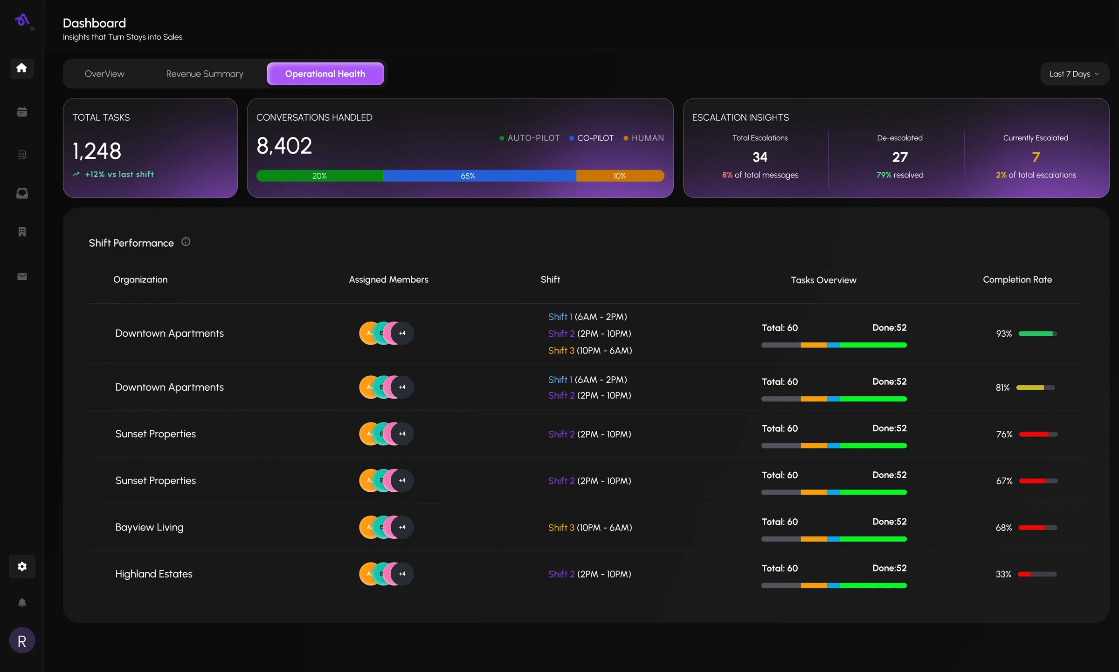Viewport: 1119px width, 672px height.
Task: Switch to the Revenue Summary tab
Action: 205,74
